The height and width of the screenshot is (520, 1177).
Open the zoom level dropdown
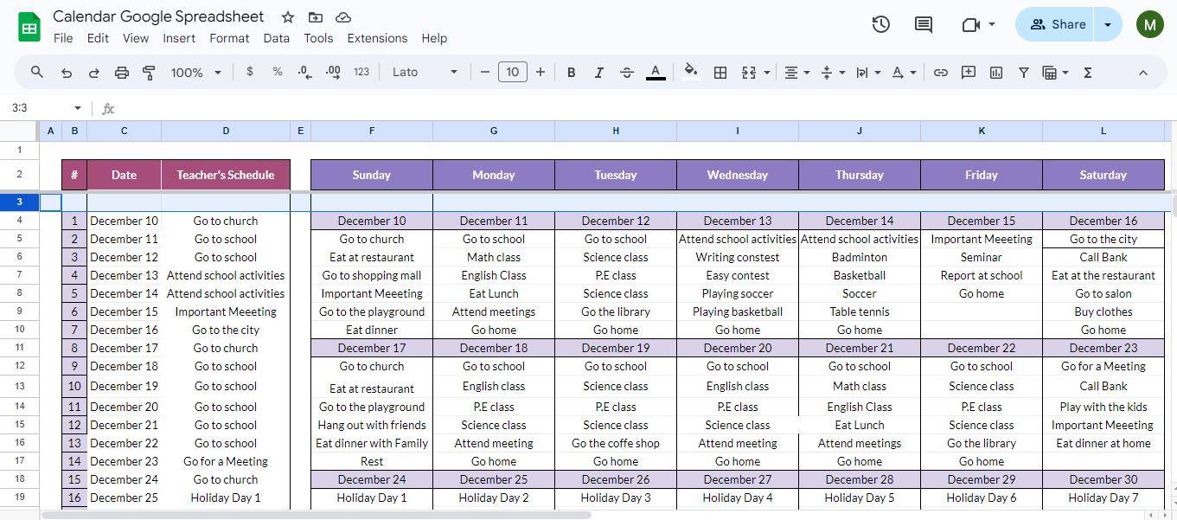click(196, 73)
